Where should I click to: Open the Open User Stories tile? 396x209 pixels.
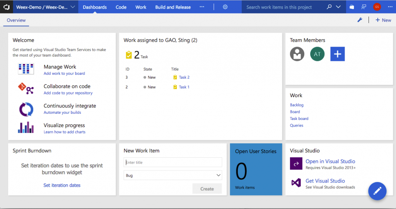tap(256, 169)
